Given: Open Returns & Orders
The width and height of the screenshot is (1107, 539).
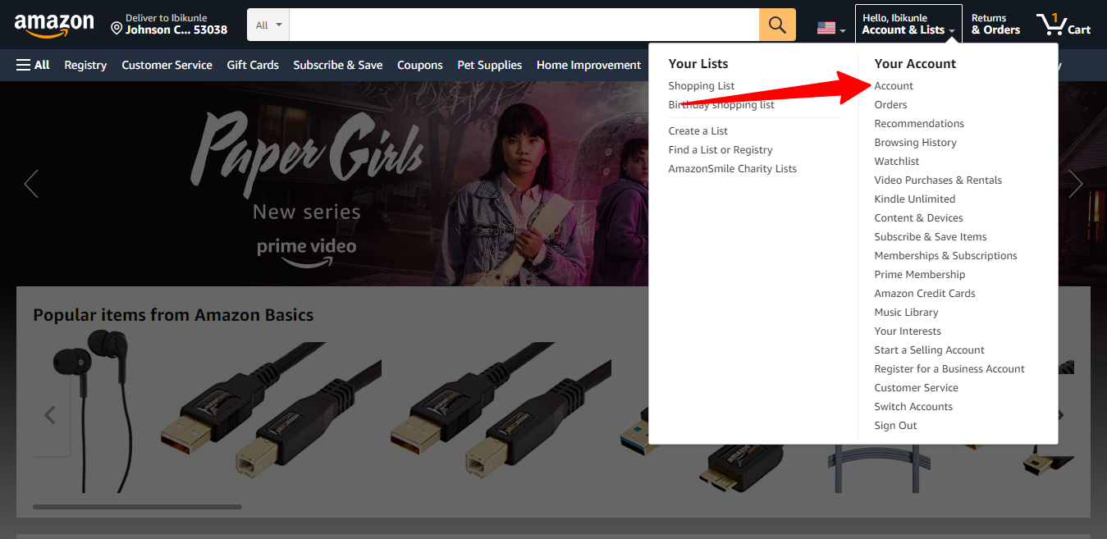Looking at the screenshot, I should click(995, 25).
